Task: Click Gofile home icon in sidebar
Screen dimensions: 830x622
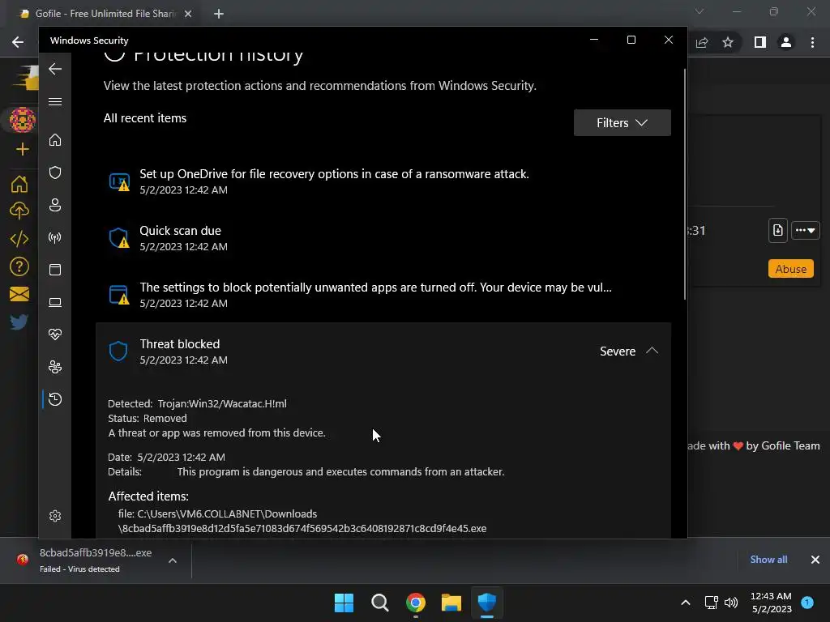Action: [x=19, y=184]
